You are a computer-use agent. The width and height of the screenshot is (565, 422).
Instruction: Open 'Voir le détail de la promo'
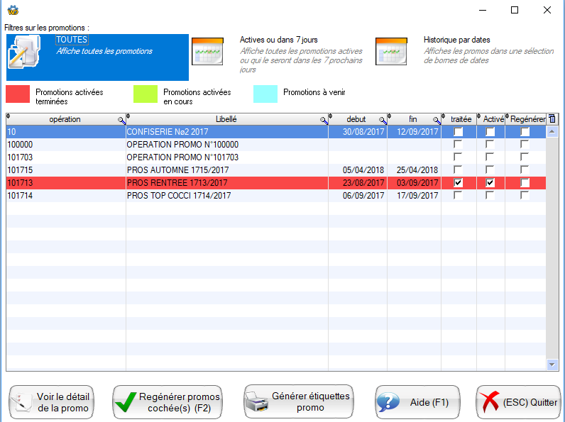(51, 402)
